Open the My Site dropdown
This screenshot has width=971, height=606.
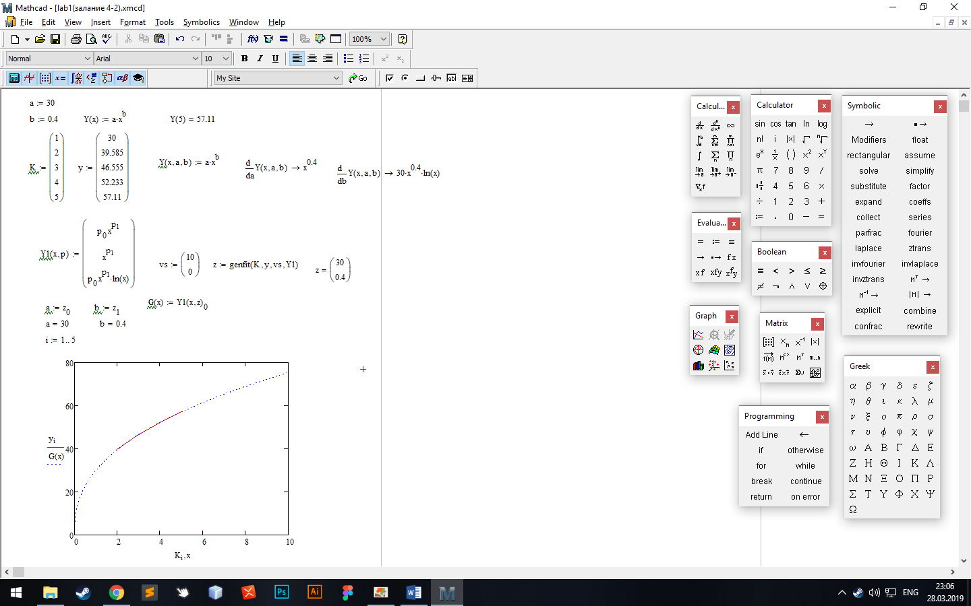tap(336, 78)
